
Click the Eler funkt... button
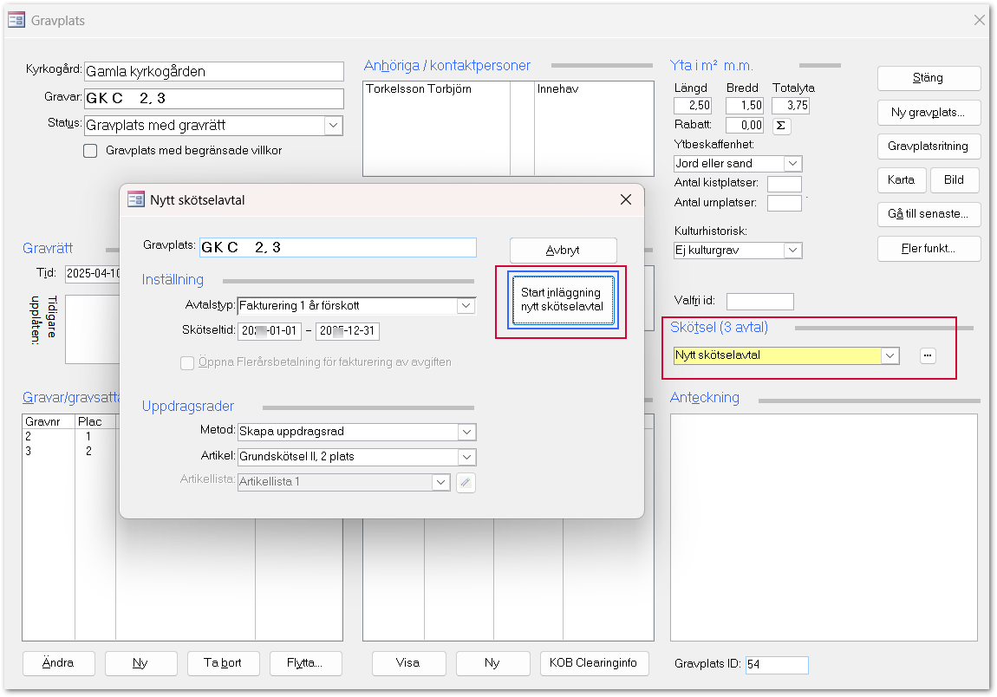coord(929,249)
